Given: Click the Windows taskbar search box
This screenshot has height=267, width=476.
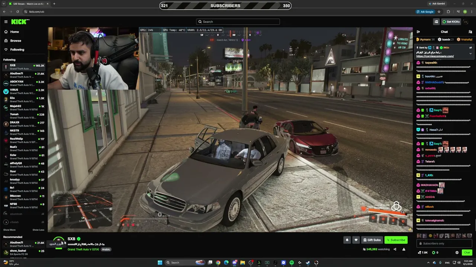Looking at the screenshot, I should point(185,263).
